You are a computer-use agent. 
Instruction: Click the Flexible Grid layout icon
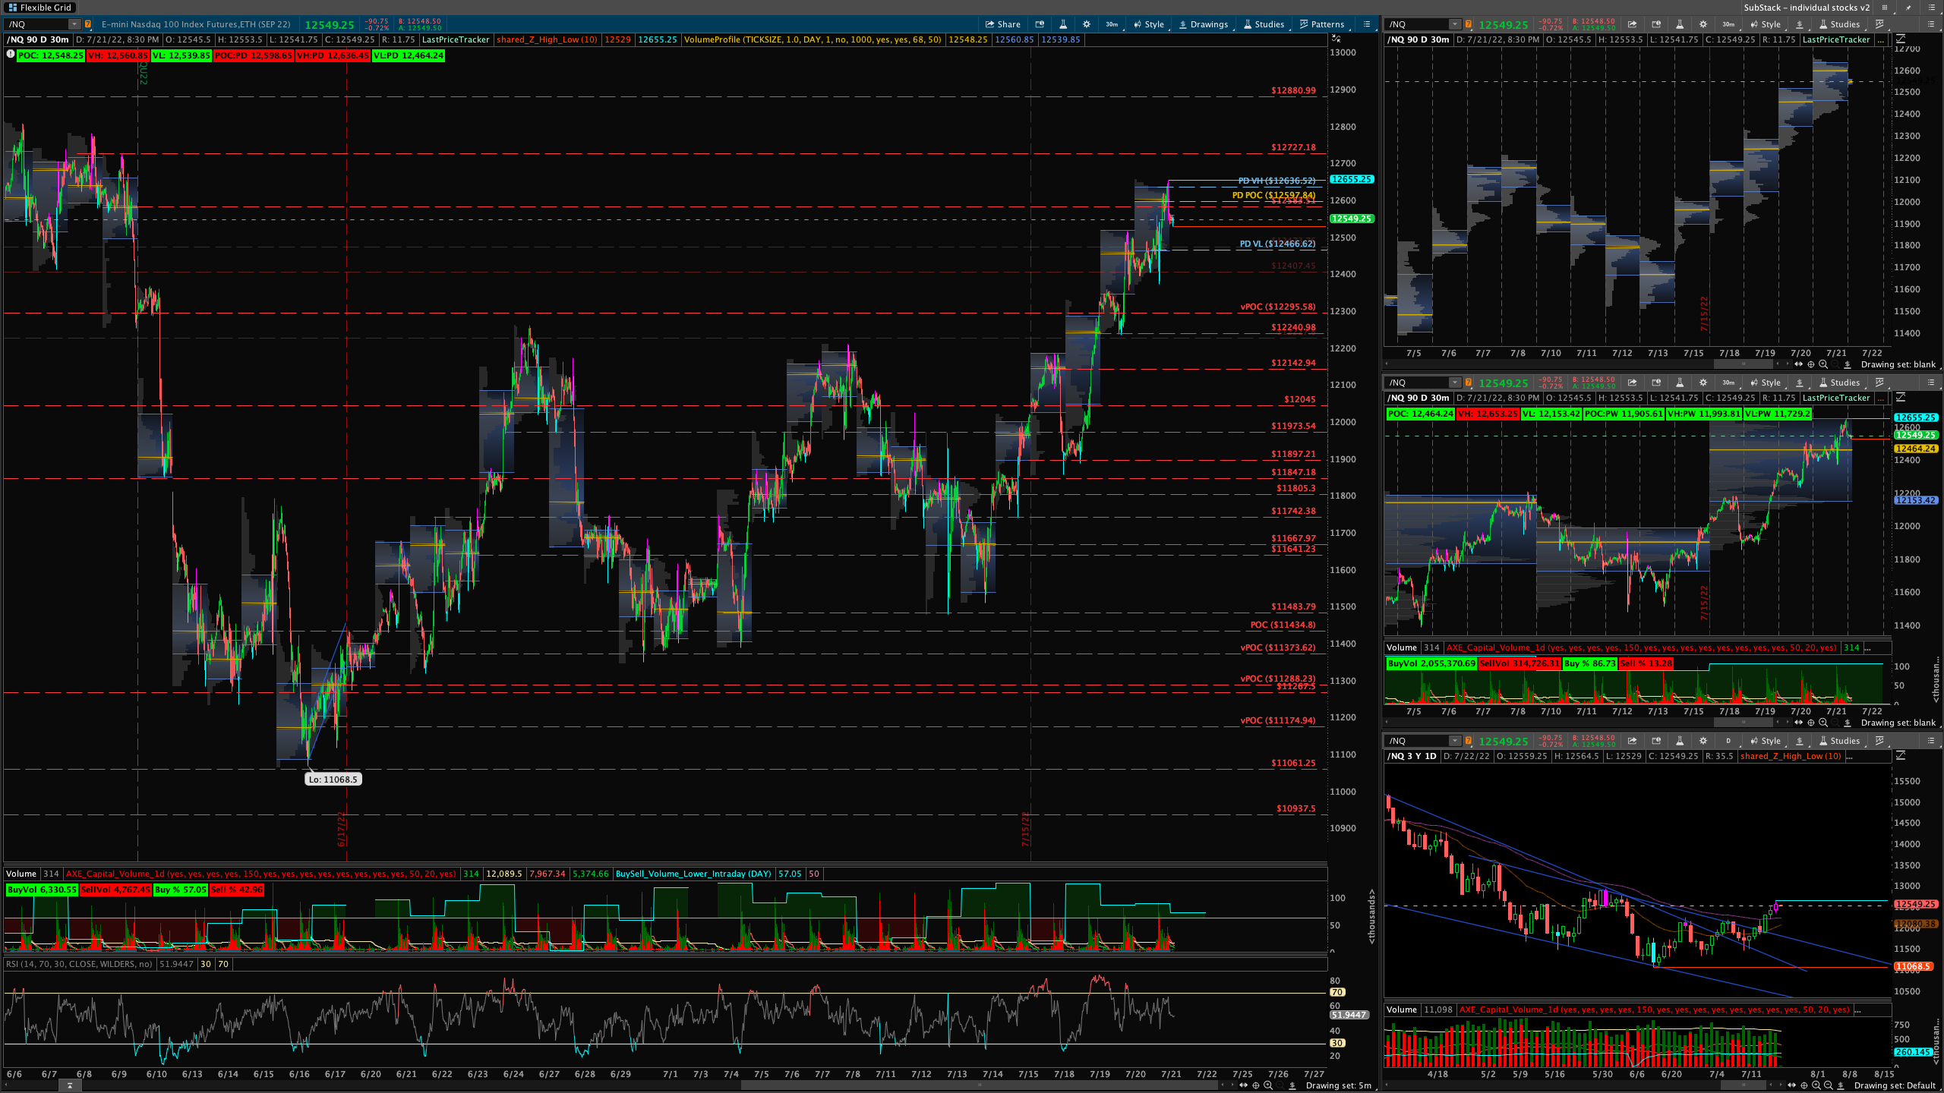pyautogui.click(x=12, y=8)
